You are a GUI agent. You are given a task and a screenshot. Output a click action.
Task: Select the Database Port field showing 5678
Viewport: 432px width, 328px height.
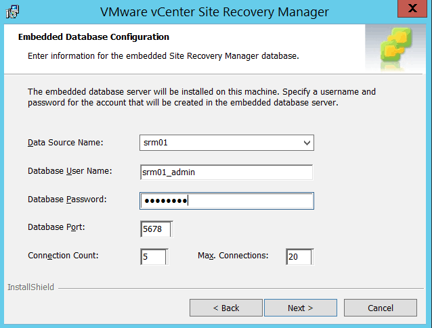156,229
